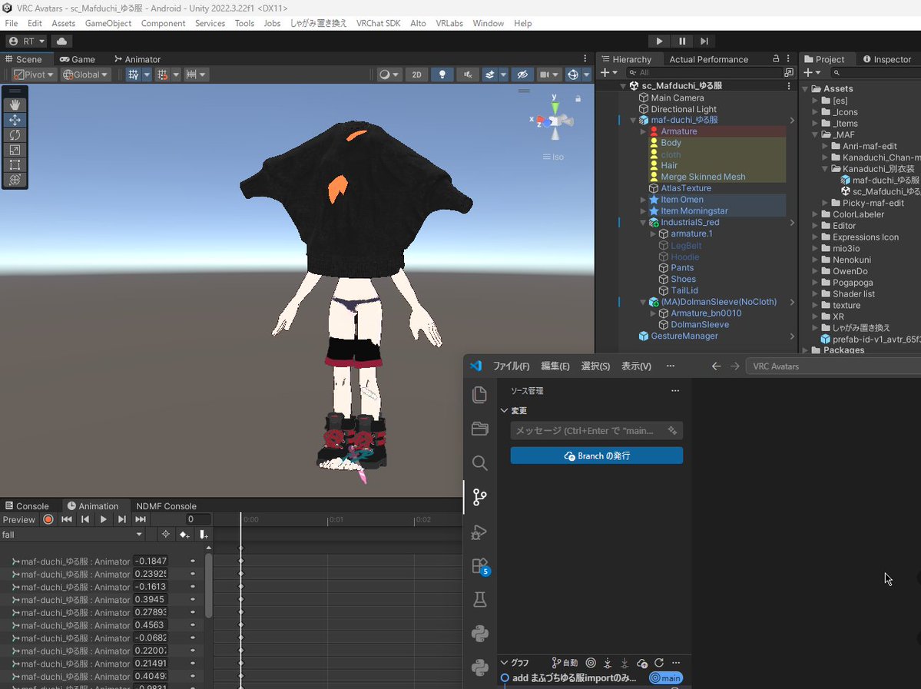The image size is (921, 689).
Task: Click the animation Preview button
Action: [x=18, y=520]
